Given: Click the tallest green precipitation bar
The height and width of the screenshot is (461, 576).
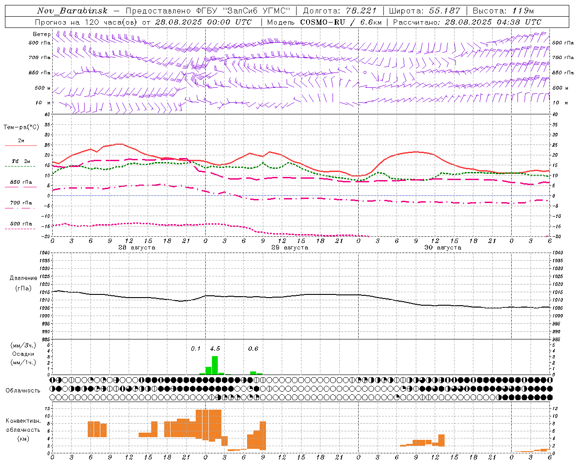Looking at the screenshot, I should coord(215,365).
